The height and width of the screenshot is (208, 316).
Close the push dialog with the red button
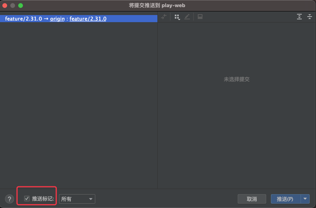(x=5, y=6)
